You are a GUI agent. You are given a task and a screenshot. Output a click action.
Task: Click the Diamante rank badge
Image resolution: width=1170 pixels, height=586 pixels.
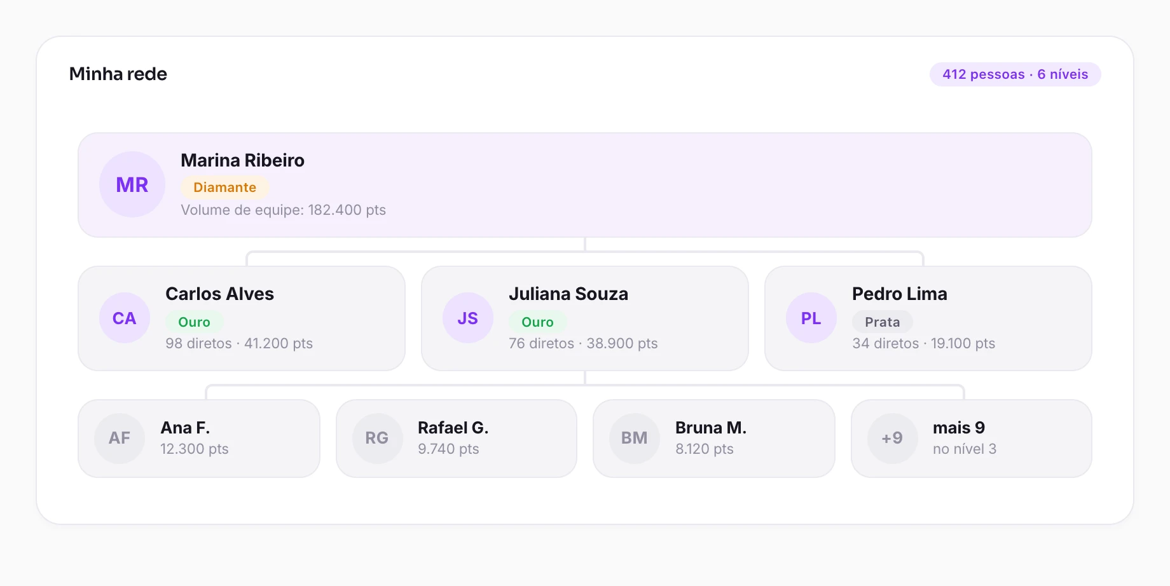225,187
